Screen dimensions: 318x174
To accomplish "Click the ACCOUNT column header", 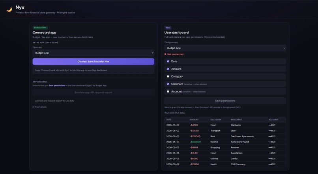I will pyautogui.click(x=273, y=120).
